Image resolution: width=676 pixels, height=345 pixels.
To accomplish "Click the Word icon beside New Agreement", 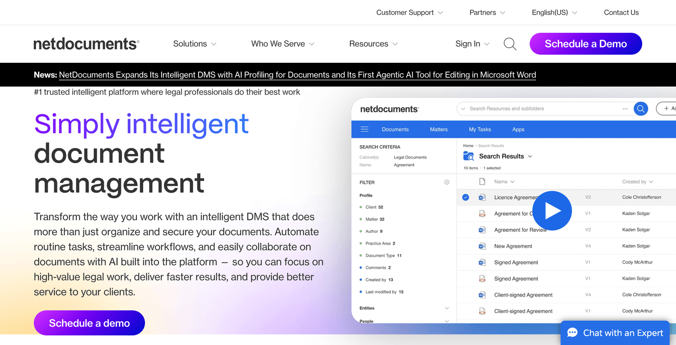I will 482,246.
